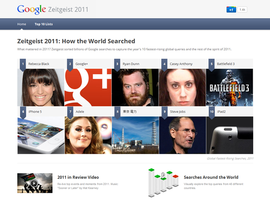
Task: Select the Adele label
Action: tap(80, 112)
